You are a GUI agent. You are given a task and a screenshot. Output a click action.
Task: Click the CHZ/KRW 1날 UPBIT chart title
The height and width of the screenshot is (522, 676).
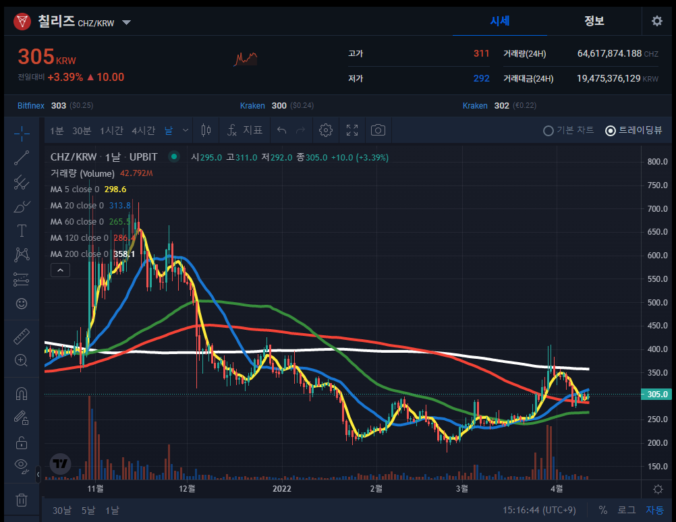[104, 157]
